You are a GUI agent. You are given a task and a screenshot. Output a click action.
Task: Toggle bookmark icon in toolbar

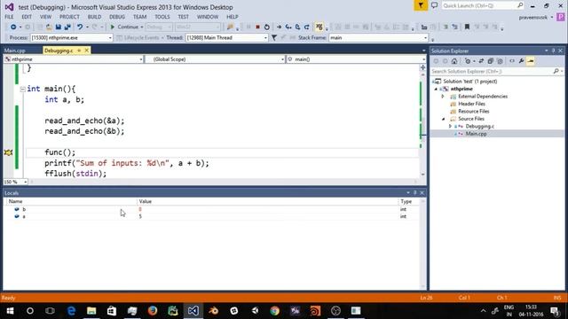pyautogui.click(x=467, y=27)
